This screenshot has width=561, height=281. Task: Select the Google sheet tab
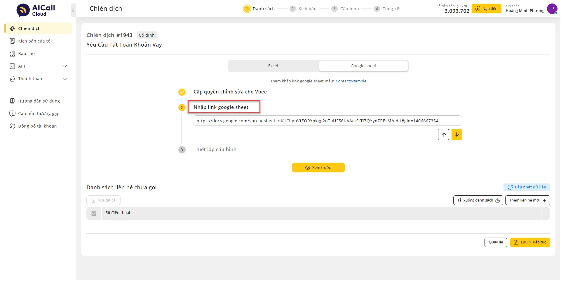[x=363, y=66]
